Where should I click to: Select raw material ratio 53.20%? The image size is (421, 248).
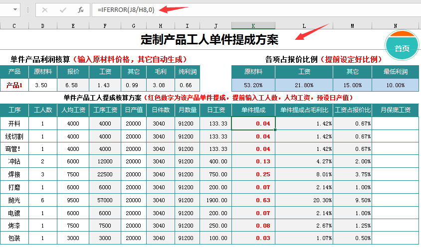pyautogui.click(x=253, y=85)
